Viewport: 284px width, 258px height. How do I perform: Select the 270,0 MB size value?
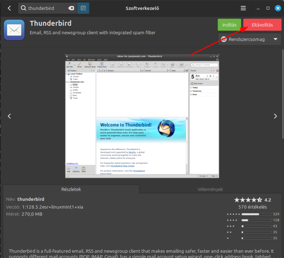click(x=32, y=214)
